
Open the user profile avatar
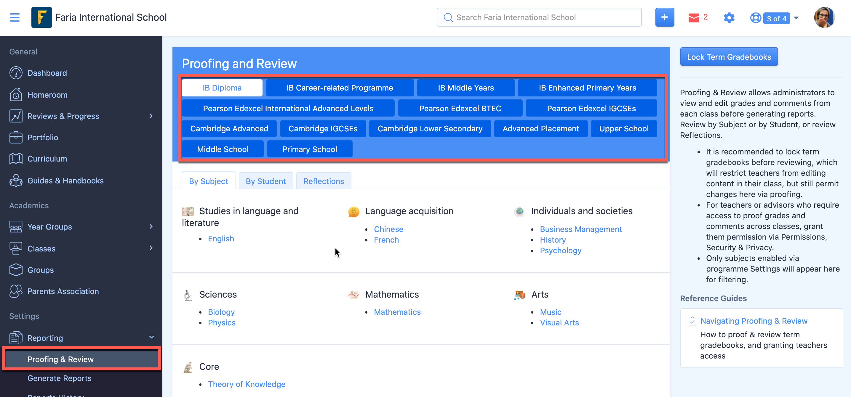[x=824, y=17]
